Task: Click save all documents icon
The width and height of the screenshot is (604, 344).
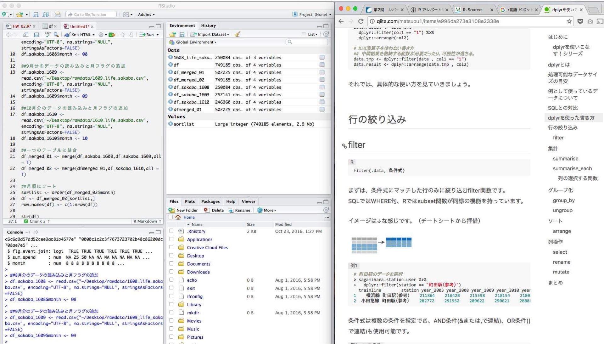Action: [x=45, y=14]
